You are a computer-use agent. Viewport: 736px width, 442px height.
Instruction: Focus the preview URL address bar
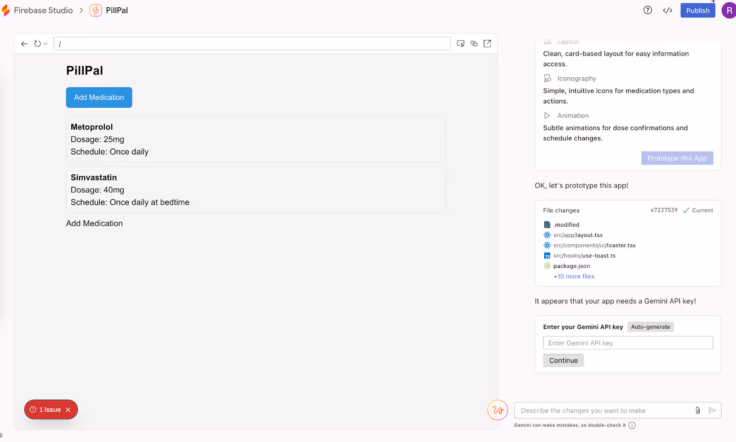point(252,44)
